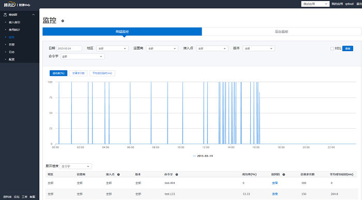The width and height of the screenshot is (362, 200).
Task: Click the 退出 logout link
Action: pos(359,4)
